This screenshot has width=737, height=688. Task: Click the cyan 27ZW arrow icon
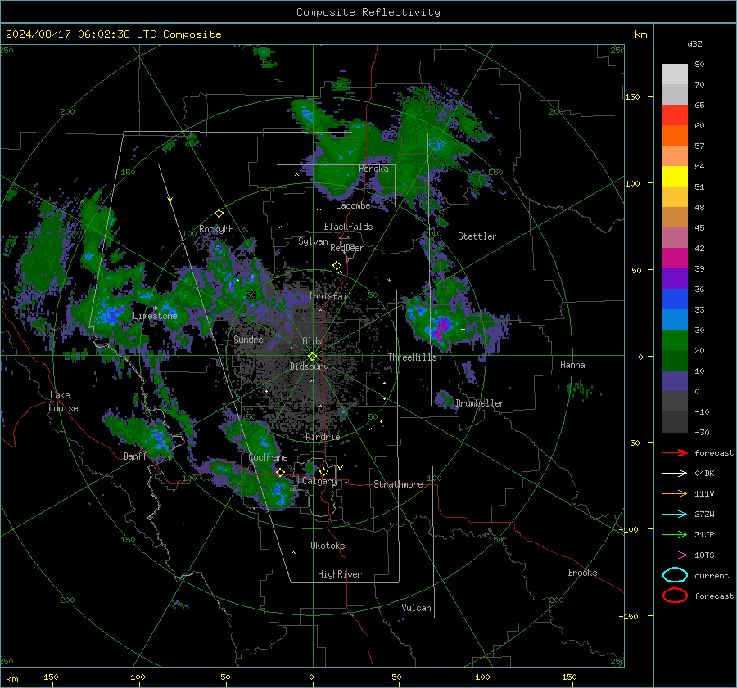(x=675, y=515)
